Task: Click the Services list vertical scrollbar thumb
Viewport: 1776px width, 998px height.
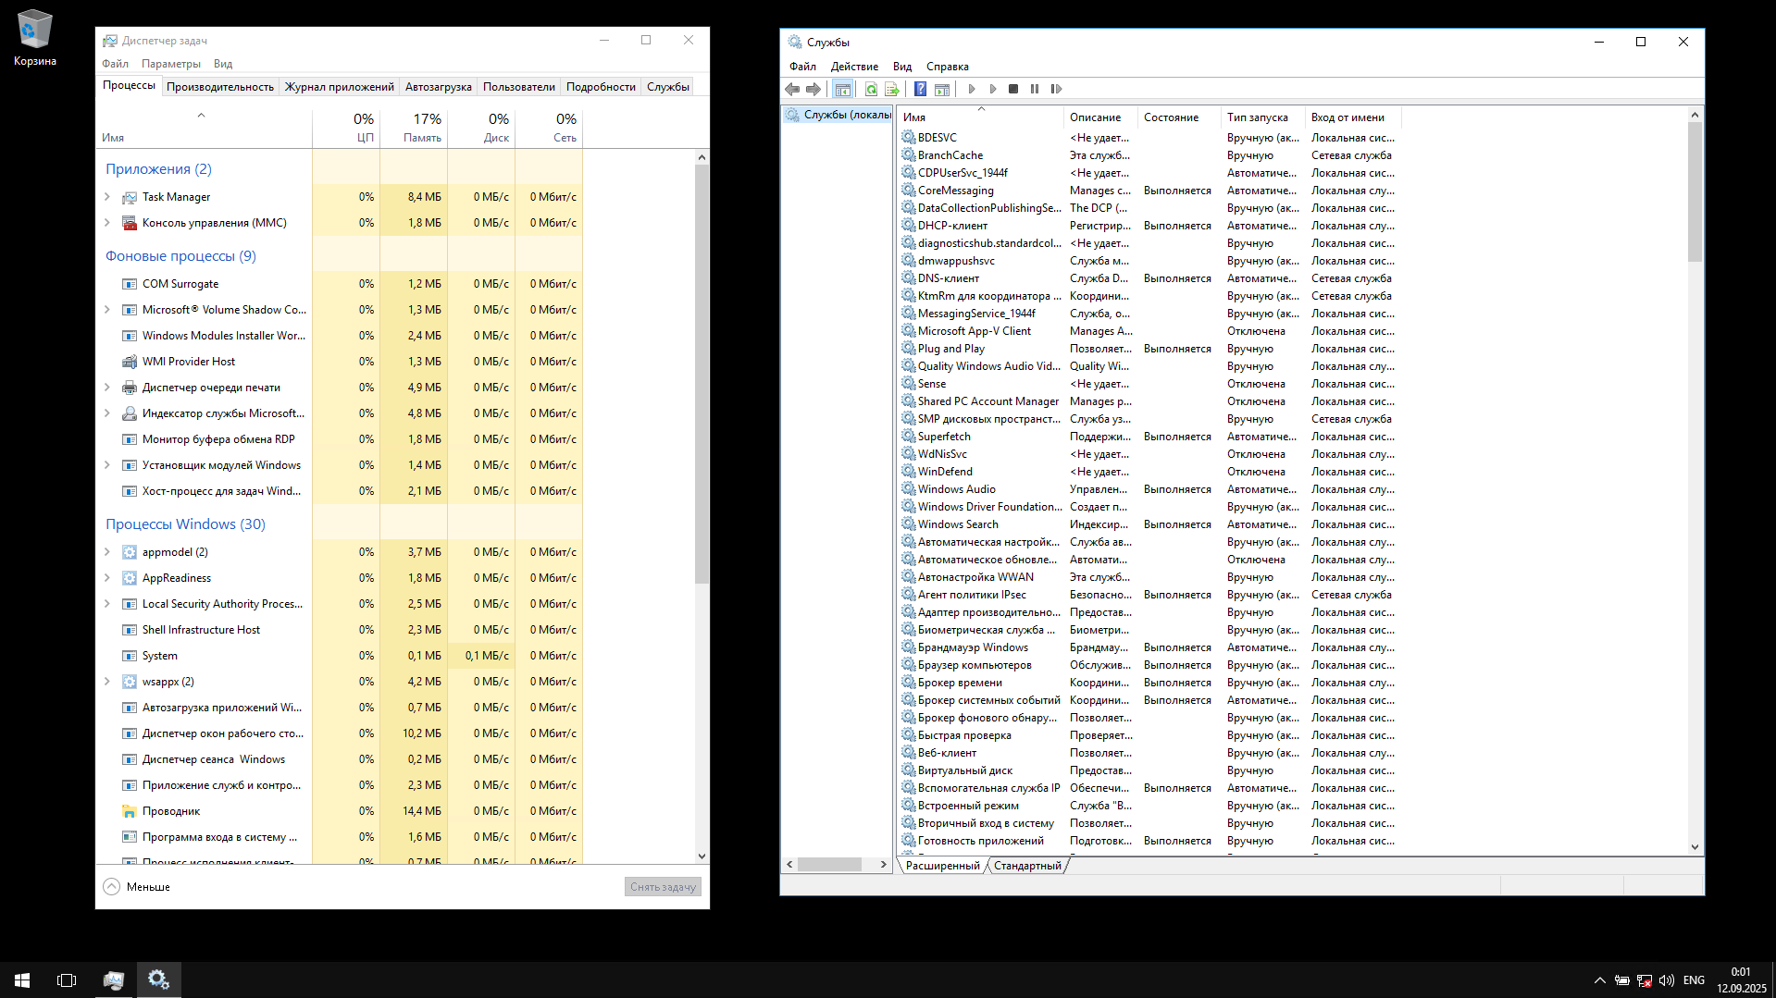Action: [x=1695, y=192]
